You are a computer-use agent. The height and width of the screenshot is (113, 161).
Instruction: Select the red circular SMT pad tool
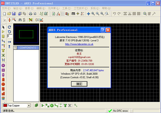pyautogui.click(x=3, y=84)
